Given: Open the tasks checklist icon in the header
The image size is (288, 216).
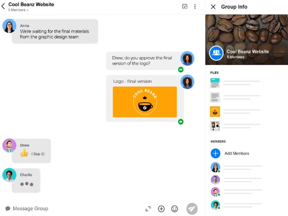Looking at the screenshot, I should 185,6.
